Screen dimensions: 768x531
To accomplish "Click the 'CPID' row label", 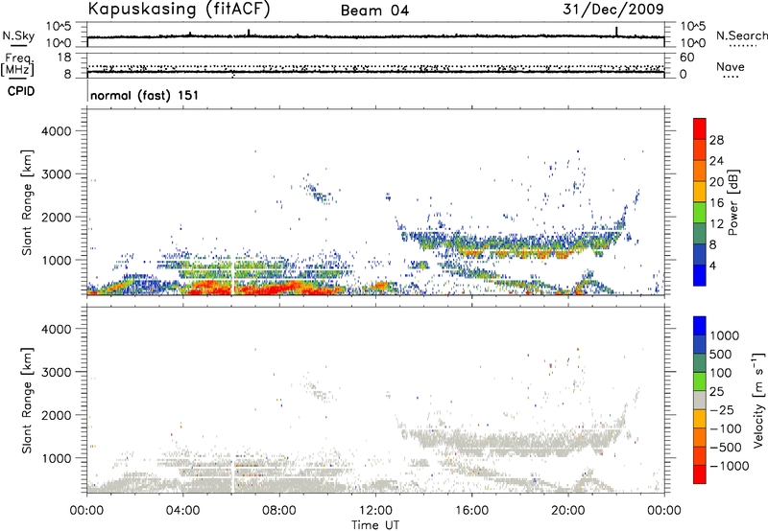I will (x=20, y=91).
